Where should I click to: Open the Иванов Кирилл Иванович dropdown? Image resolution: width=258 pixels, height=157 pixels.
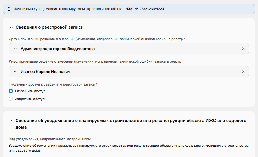15,72
